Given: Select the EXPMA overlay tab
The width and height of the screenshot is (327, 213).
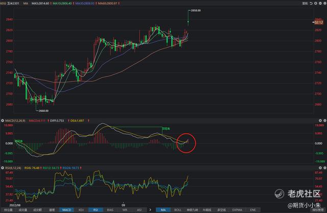Looking at the screenshot, I should tap(237, 210).
